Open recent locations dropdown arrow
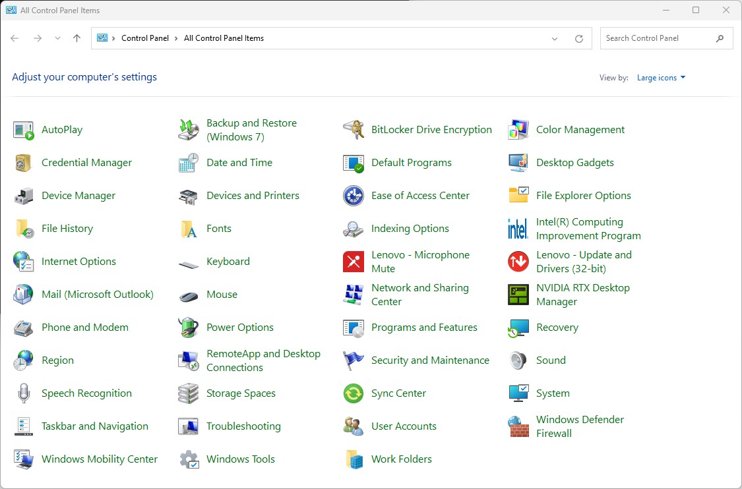742x489 pixels. (57, 38)
